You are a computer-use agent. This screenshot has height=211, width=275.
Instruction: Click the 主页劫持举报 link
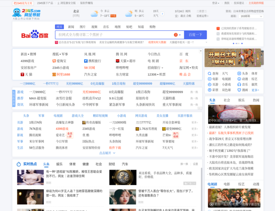[x=256, y=3]
